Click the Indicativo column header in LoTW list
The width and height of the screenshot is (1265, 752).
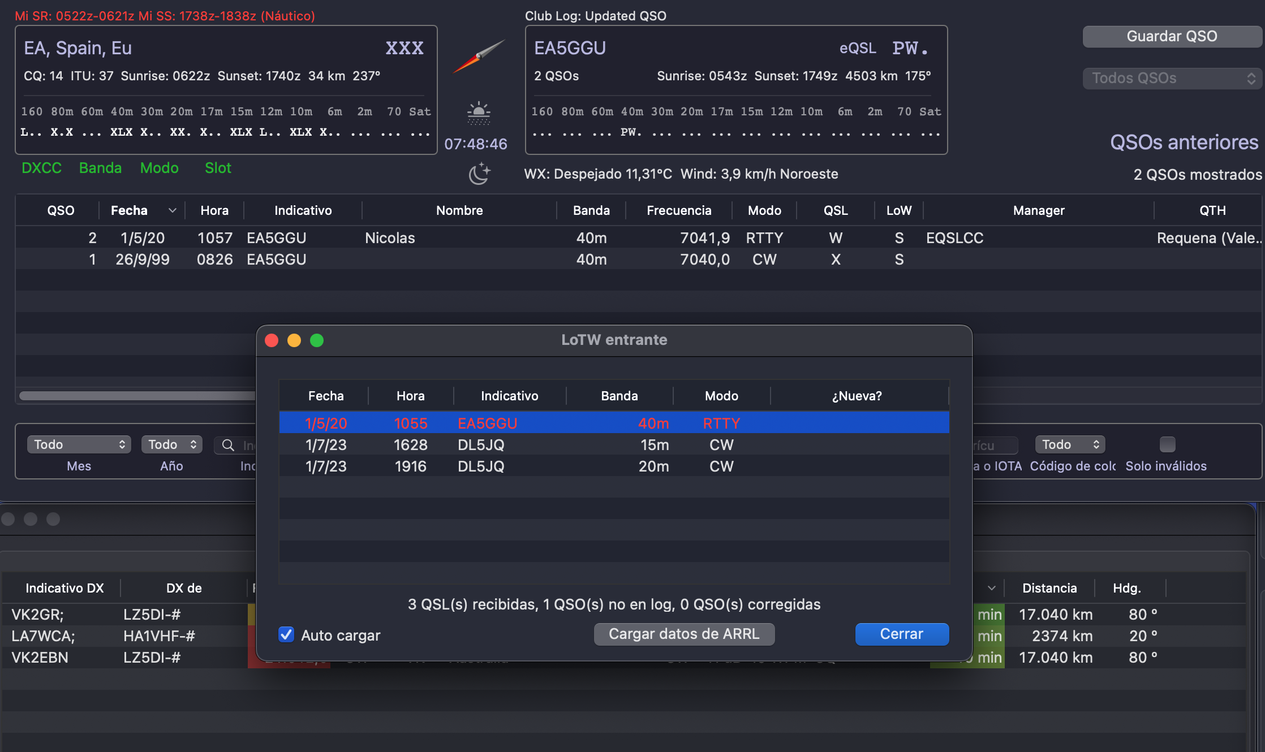click(x=509, y=396)
